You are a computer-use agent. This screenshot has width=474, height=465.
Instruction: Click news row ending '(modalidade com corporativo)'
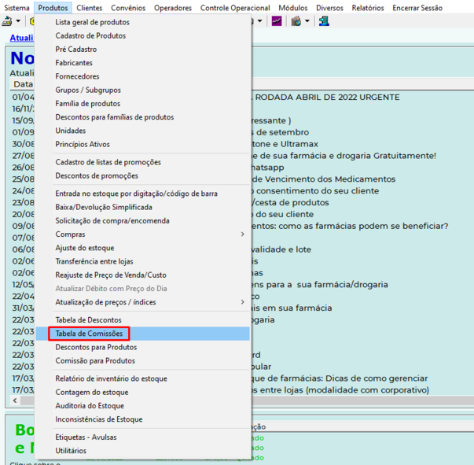341,390
